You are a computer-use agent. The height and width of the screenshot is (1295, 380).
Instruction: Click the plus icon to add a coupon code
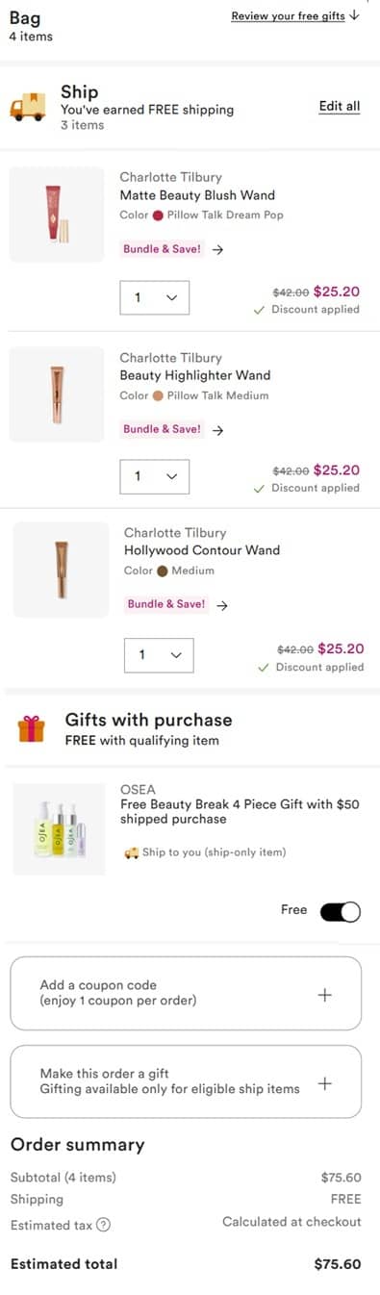click(x=325, y=995)
